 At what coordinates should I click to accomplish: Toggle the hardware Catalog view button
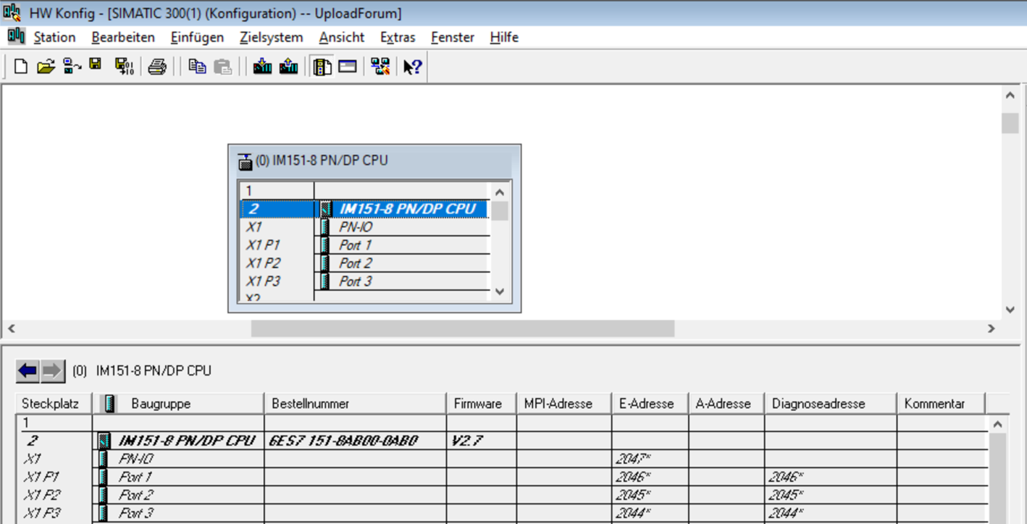[322, 67]
